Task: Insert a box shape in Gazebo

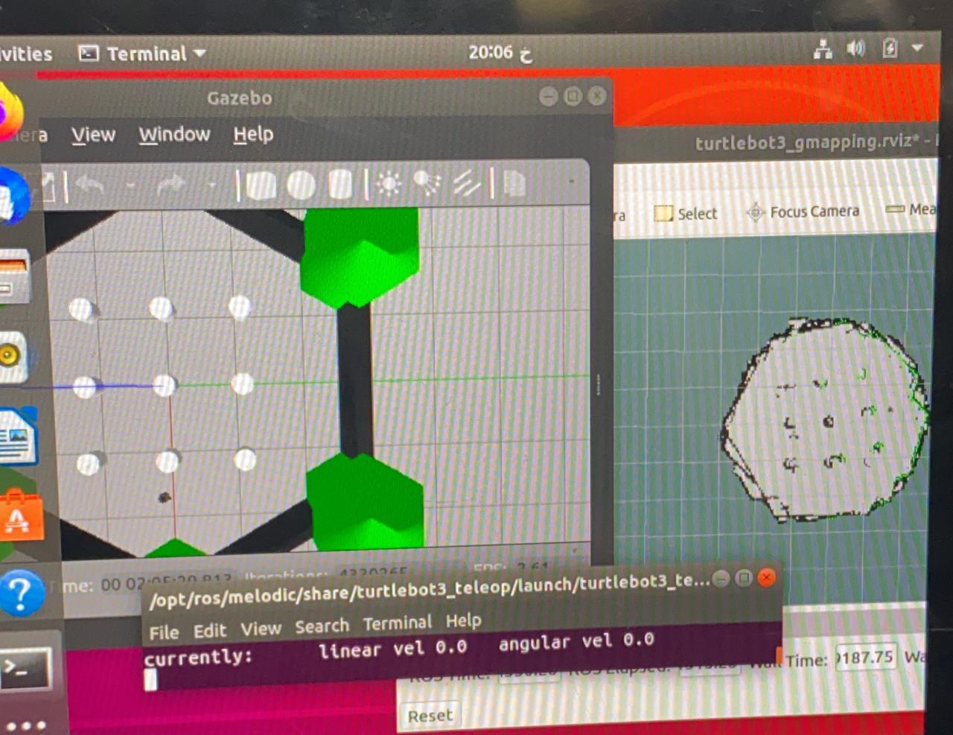Action: click(x=260, y=185)
